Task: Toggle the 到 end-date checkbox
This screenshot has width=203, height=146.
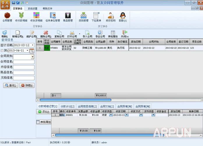Action: tap(2, 51)
